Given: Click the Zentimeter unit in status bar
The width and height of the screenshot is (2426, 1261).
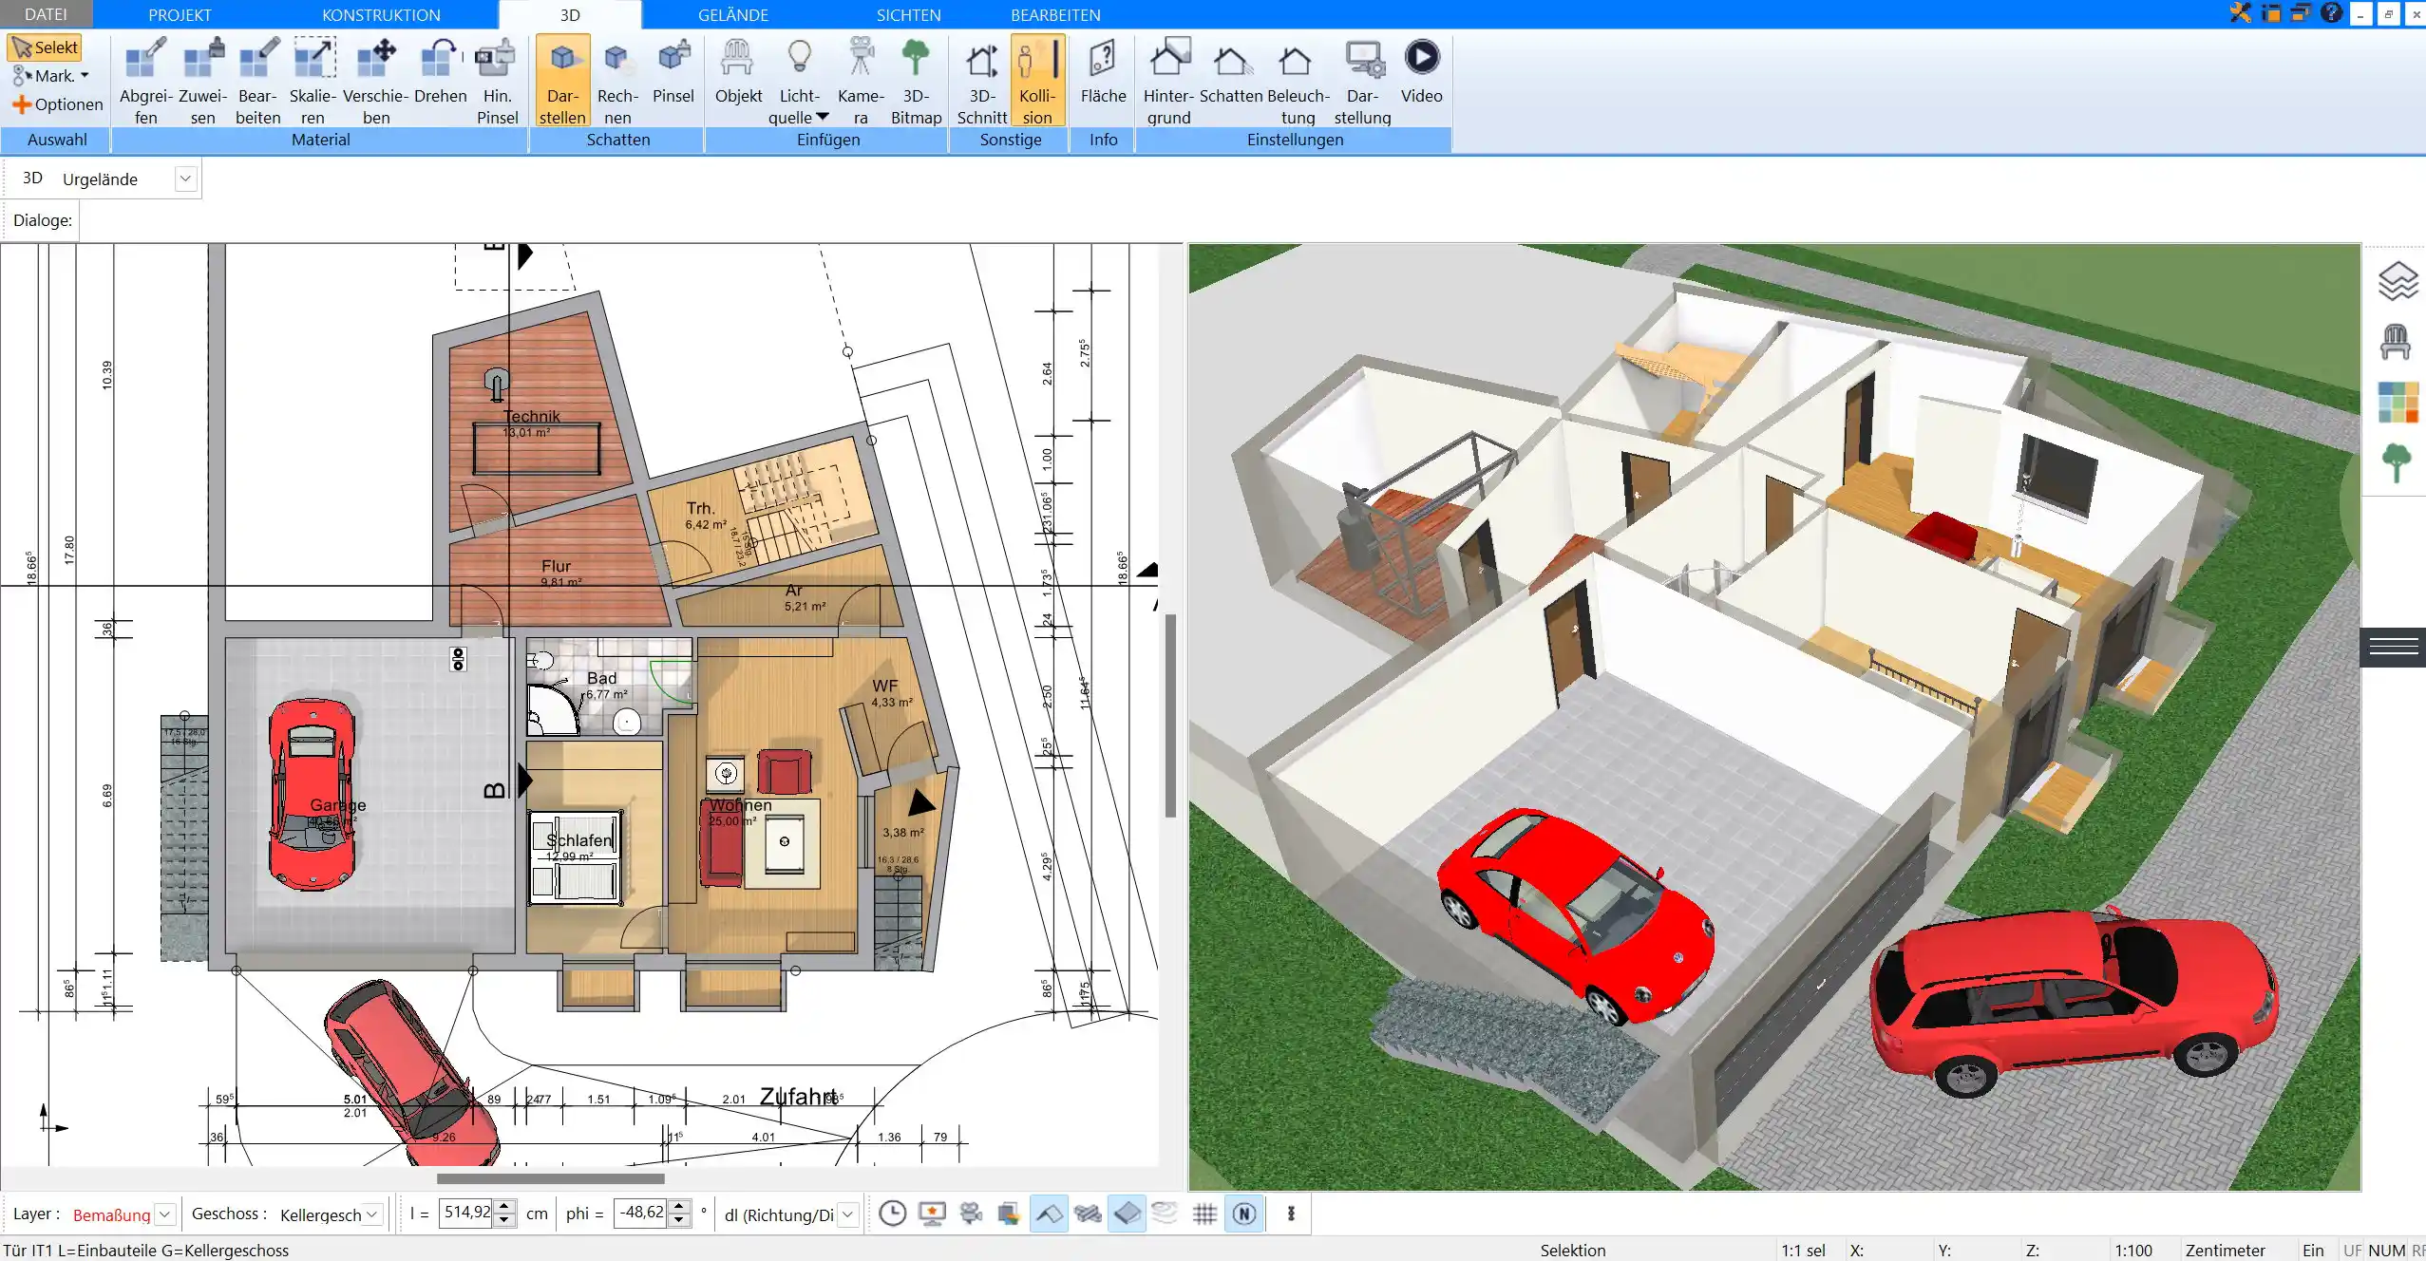Looking at the screenshot, I should coord(2225,1251).
